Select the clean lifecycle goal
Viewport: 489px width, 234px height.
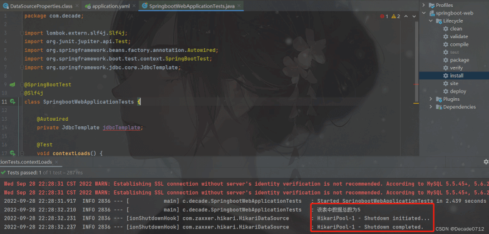[x=456, y=29]
